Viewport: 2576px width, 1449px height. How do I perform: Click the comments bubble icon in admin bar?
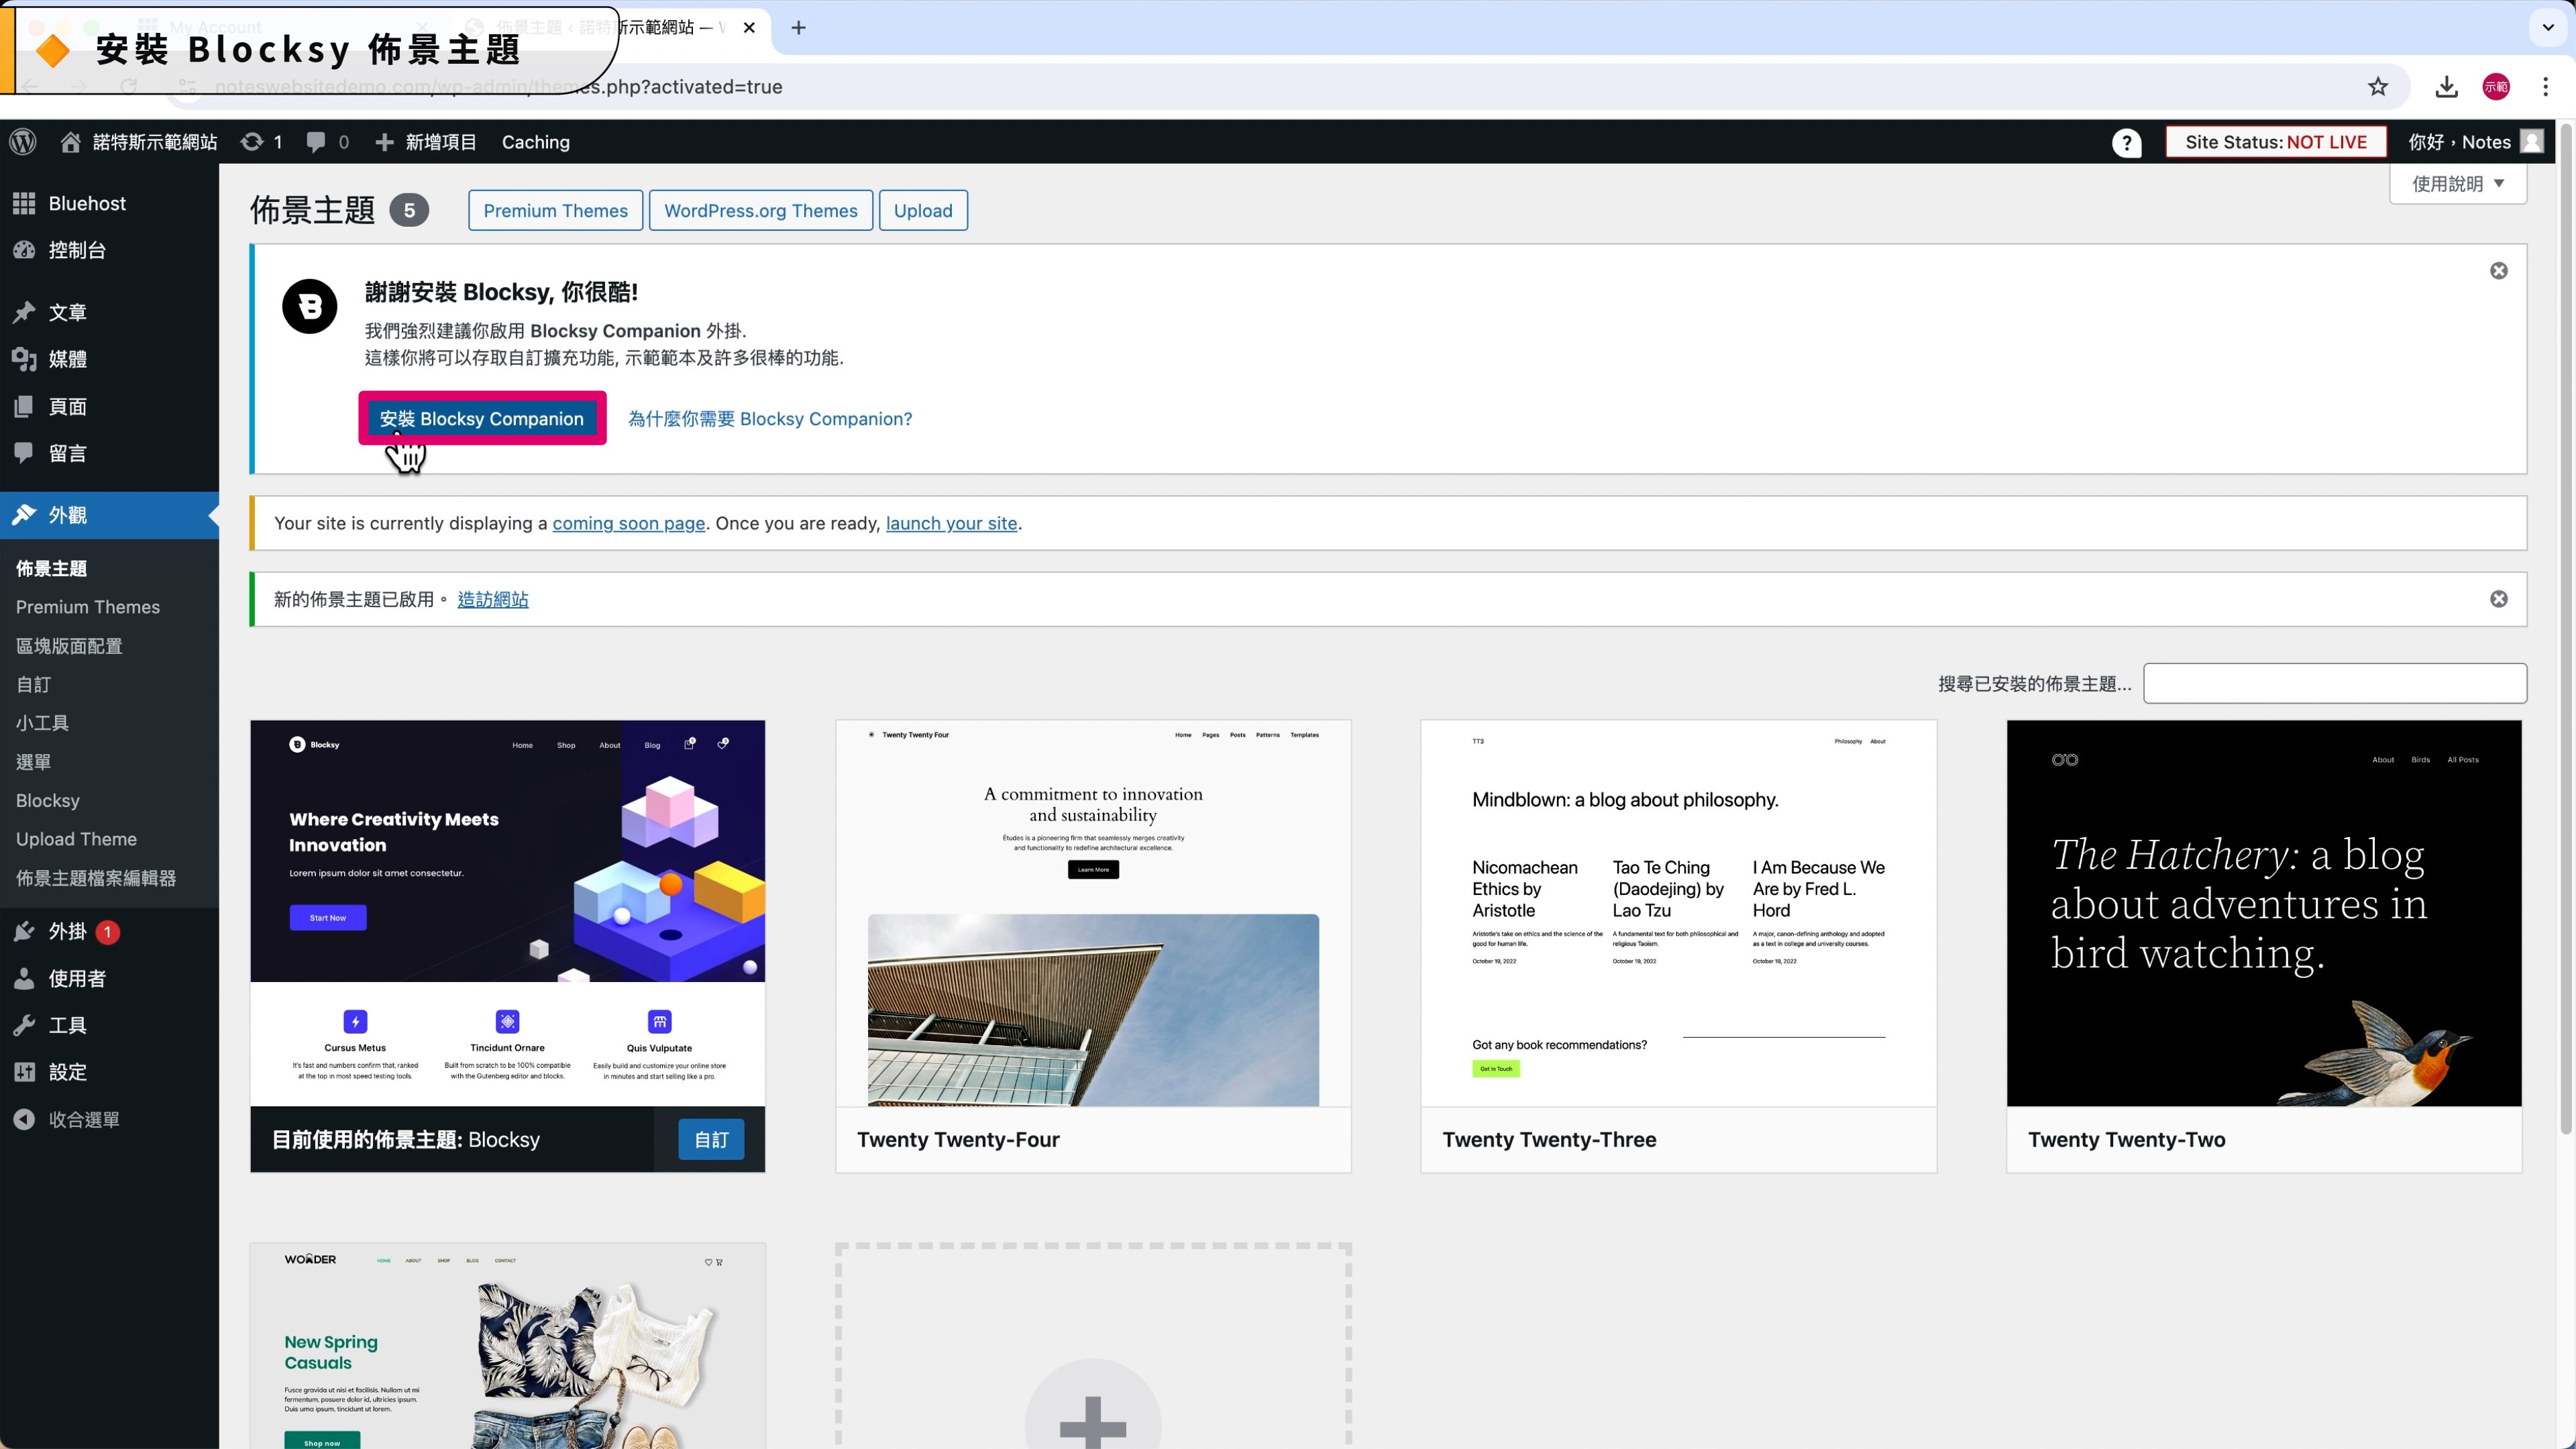316,142
